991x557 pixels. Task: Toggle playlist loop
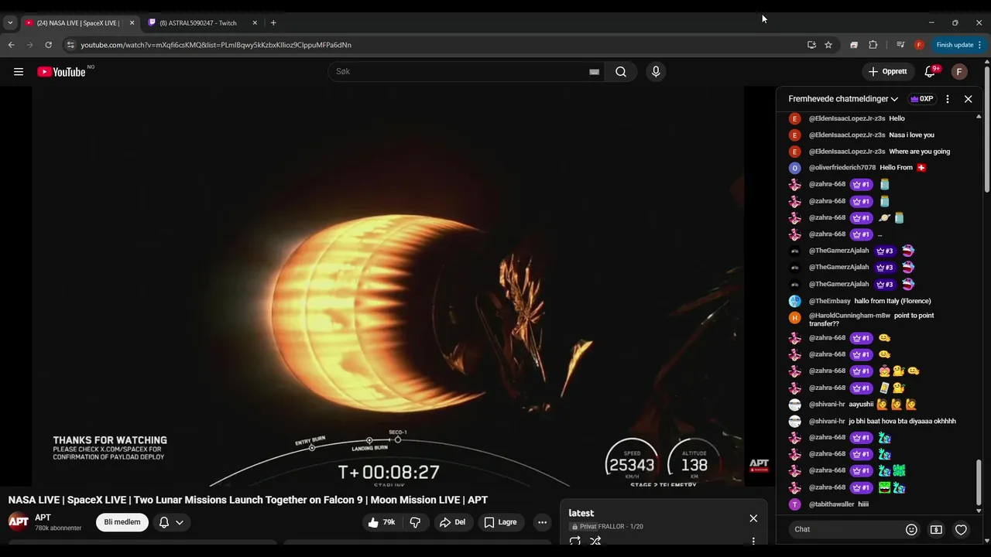tap(575, 542)
